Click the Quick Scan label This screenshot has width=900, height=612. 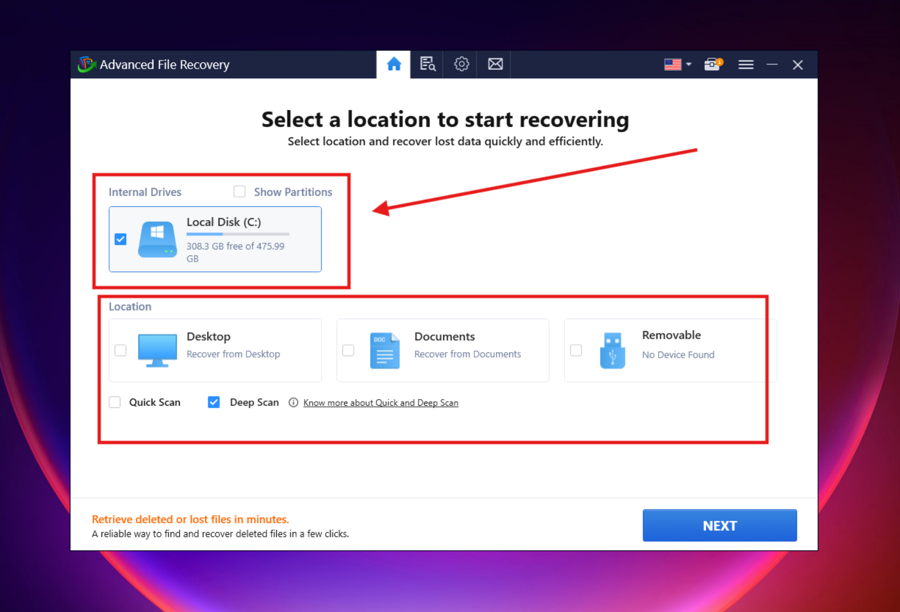click(155, 402)
